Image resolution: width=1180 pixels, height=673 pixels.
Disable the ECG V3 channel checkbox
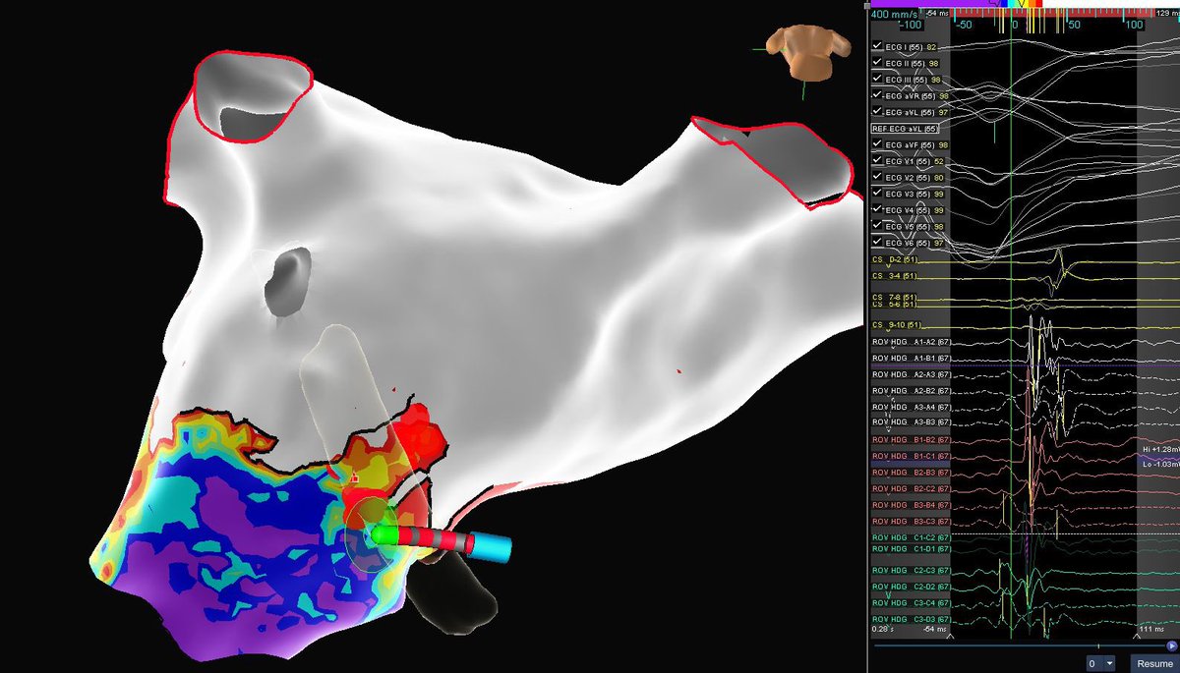point(878,194)
